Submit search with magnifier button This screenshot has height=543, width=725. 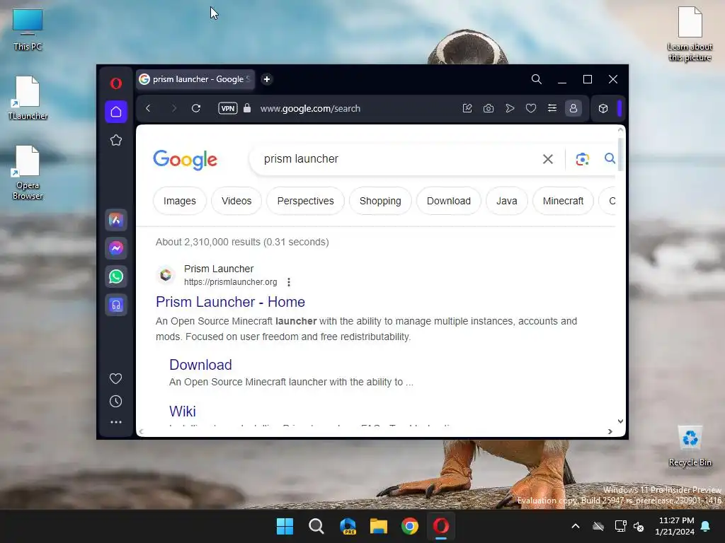click(610, 159)
